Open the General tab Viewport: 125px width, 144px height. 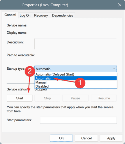click(10, 15)
